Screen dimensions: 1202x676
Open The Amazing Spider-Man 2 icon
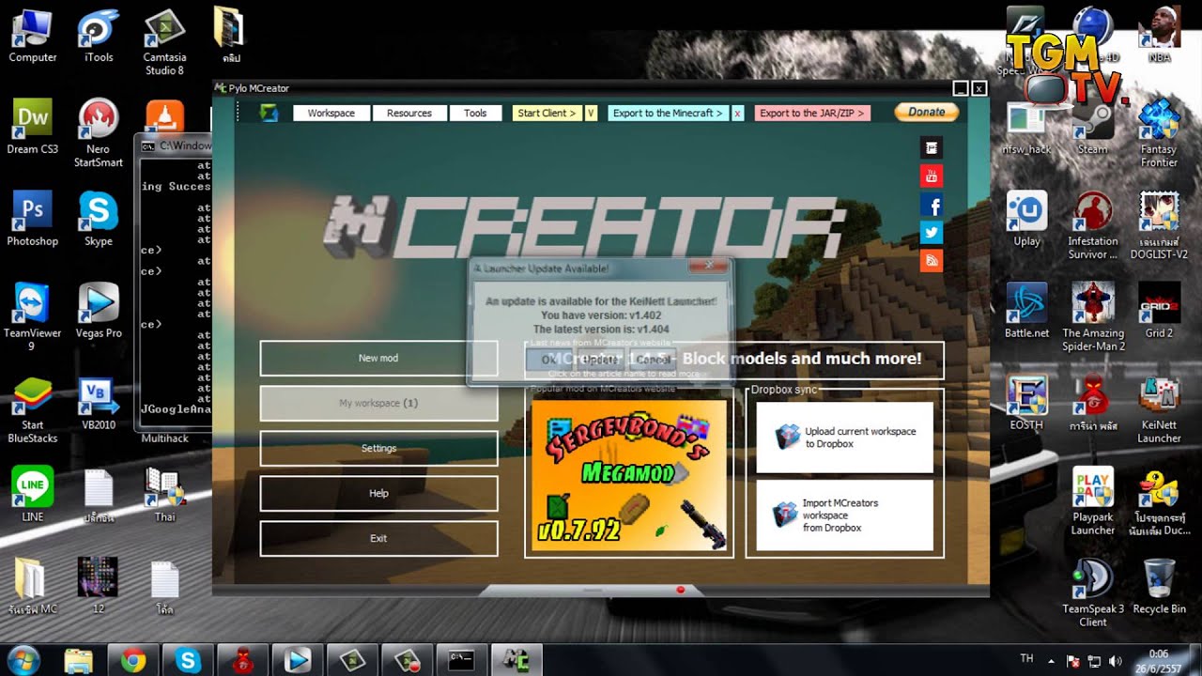pos(1092,317)
